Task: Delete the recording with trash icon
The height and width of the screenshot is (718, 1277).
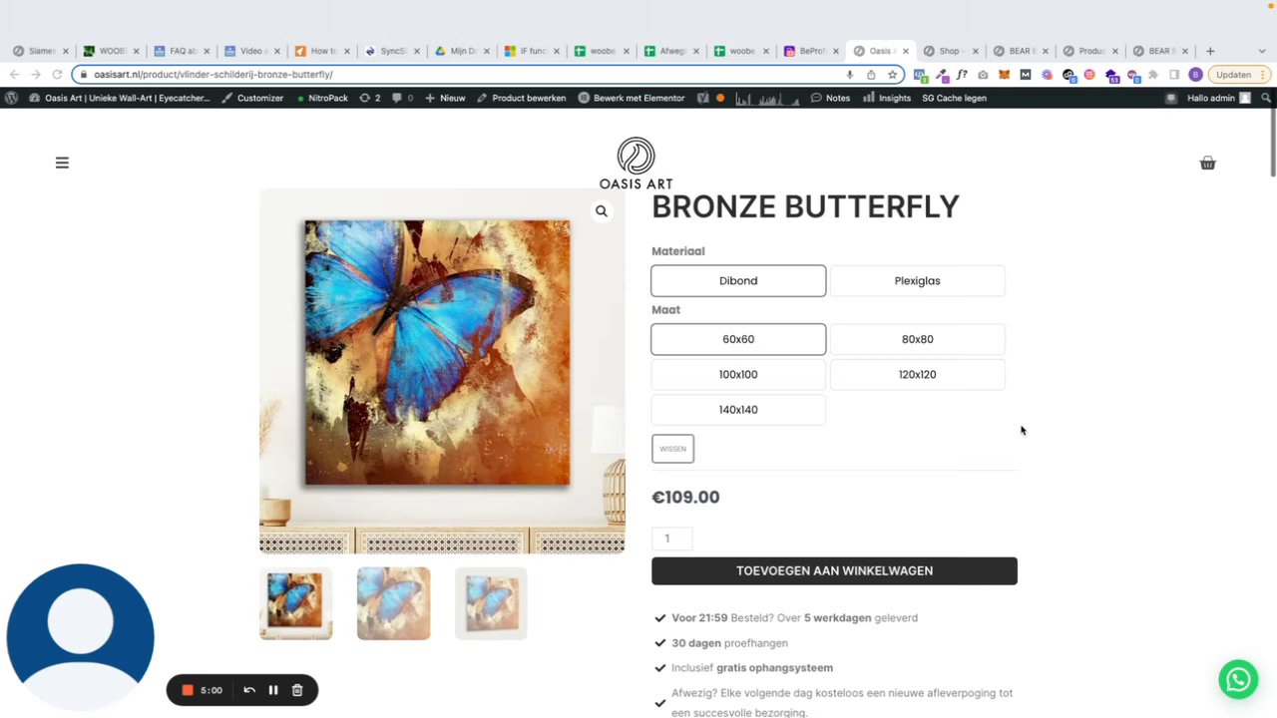Action: click(x=297, y=690)
